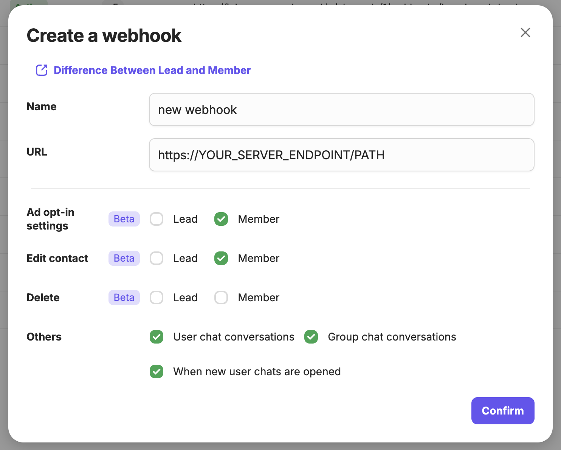Click the Name input field
Viewport: 561px width, 450px height.
[341, 109]
